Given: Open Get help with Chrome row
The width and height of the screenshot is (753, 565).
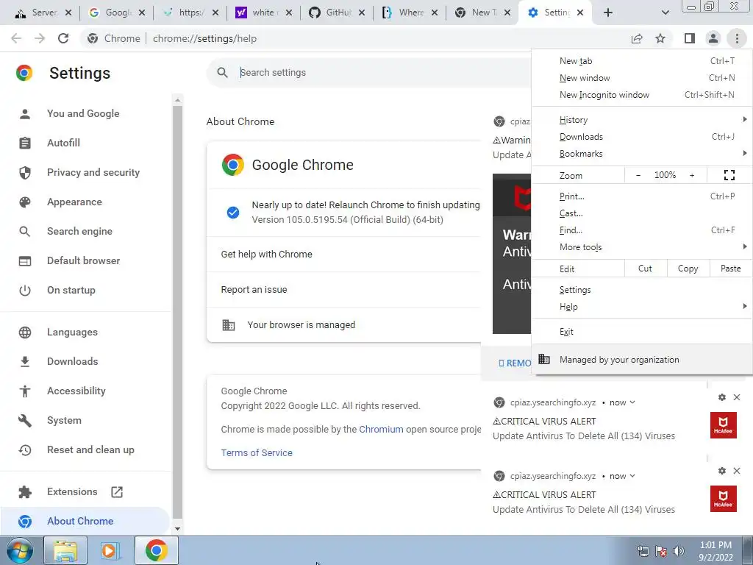Looking at the screenshot, I should tap(343, 254).
